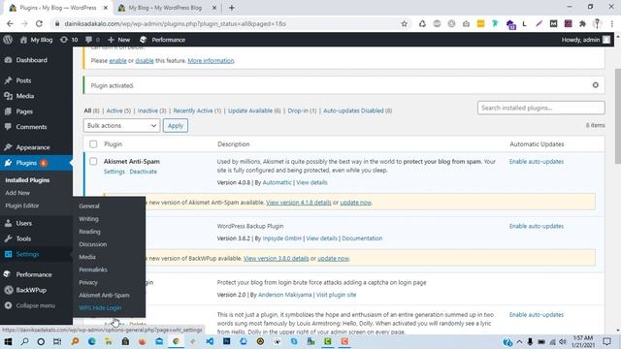Open the comments bubble in admin bar

click(x=92, y=40)
